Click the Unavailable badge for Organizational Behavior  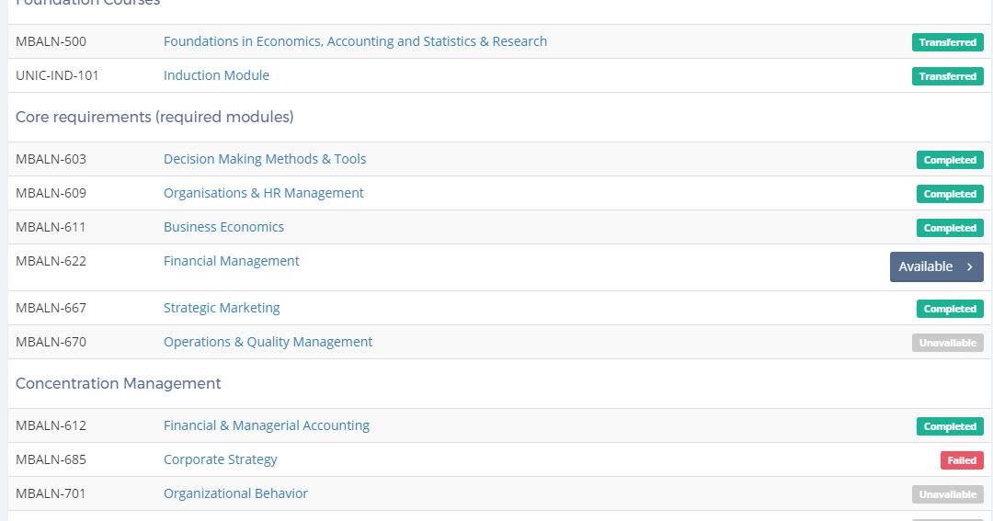tap(947, 494)
